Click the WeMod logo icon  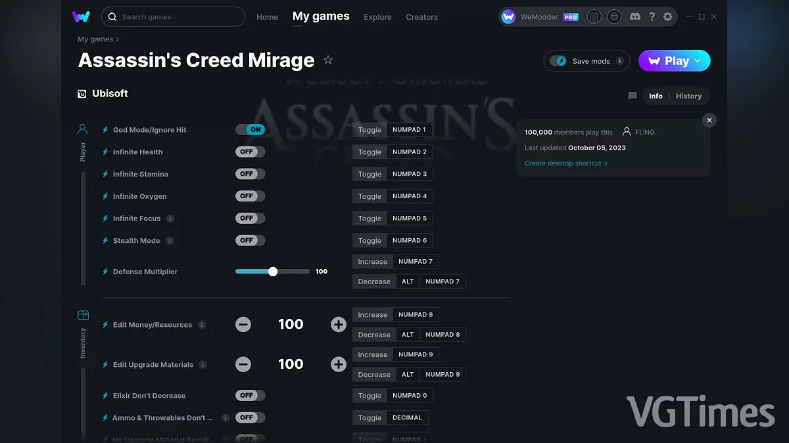pyautogui.click(x=81, y=16)
